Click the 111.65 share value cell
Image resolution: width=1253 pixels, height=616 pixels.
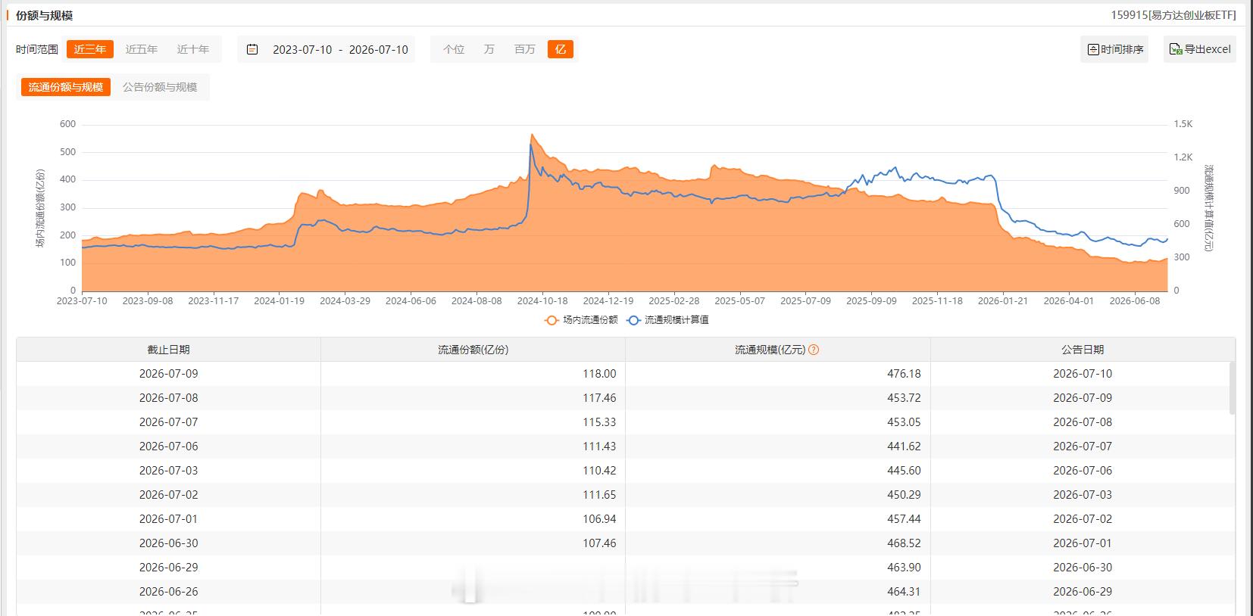click(x=473, y=495)
